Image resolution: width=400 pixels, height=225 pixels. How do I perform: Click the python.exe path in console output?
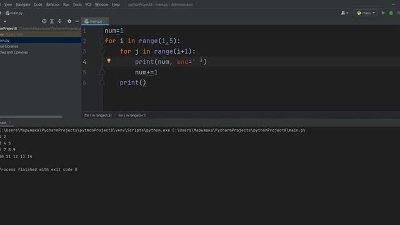click(x=85, y=131)
